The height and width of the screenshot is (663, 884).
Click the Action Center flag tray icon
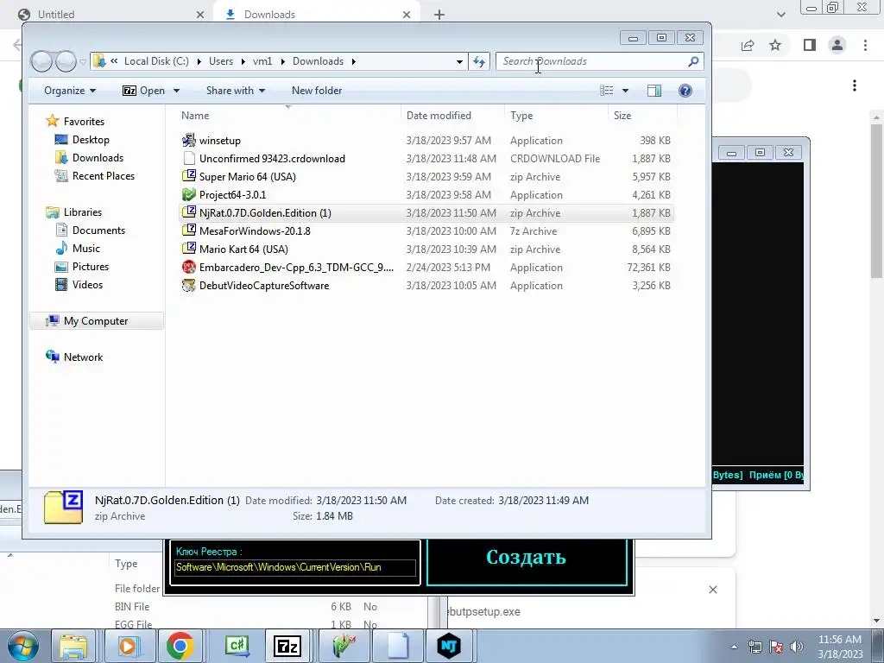coord(776,647)
